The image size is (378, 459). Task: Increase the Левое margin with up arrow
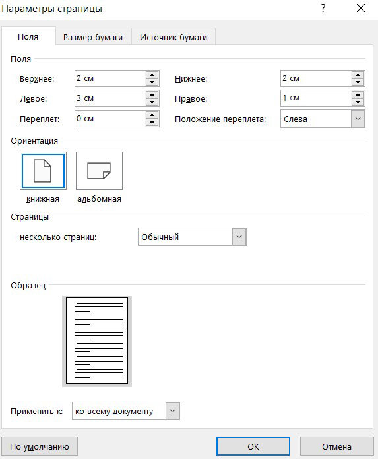pyautogui.click(x=152, y=94)
